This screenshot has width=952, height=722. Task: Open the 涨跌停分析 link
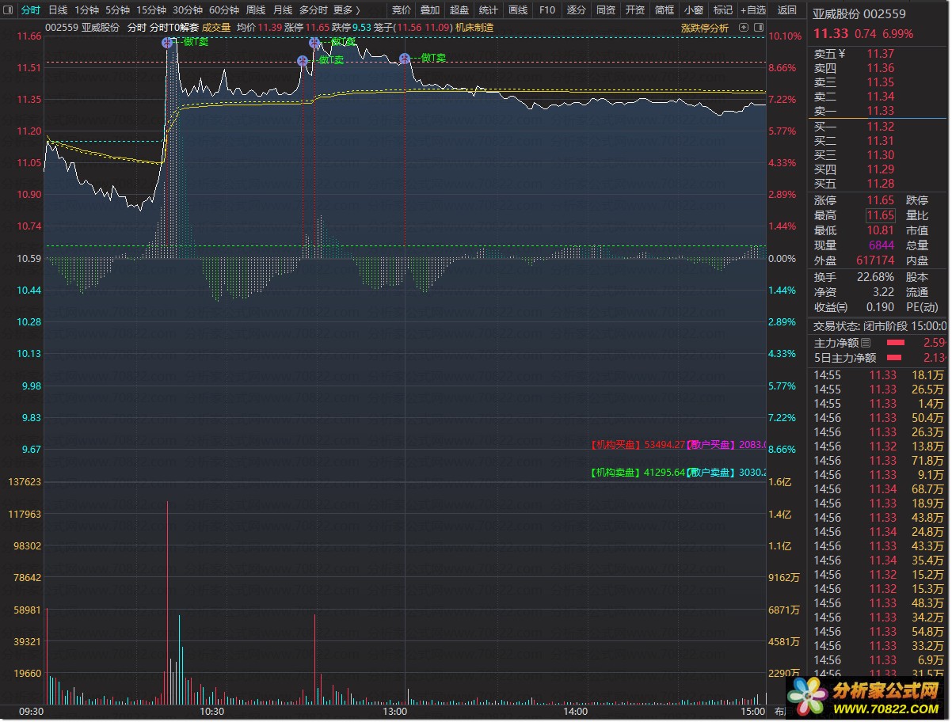click(x=705, y=28)
